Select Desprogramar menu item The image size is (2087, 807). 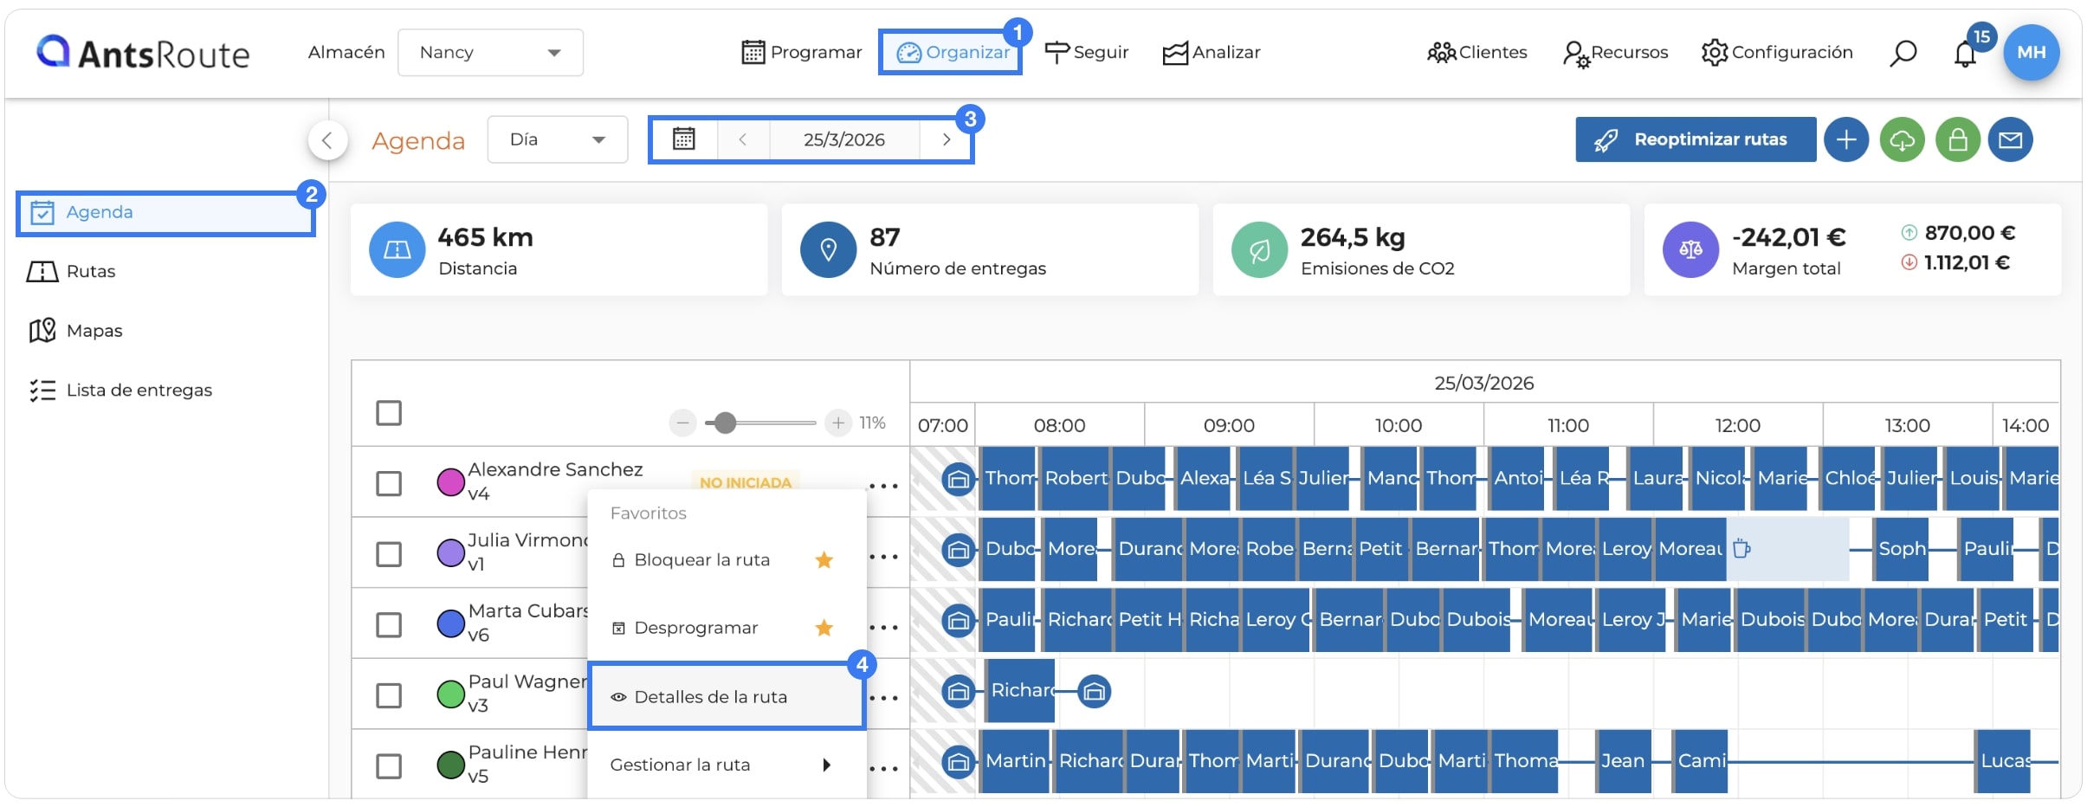pos(726,628)
